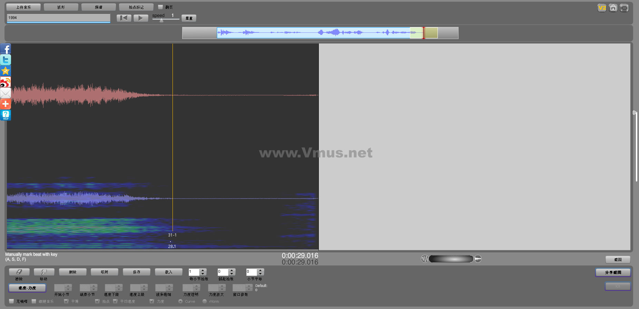Screen dimensions: 639x309
Task: Toggle the fullscreen icon at top right
Action: point(624,8)
